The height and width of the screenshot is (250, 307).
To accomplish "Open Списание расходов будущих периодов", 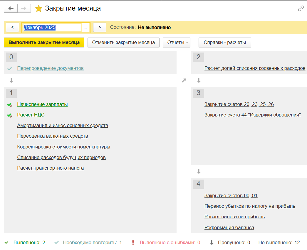I will (x=61, y=157).
